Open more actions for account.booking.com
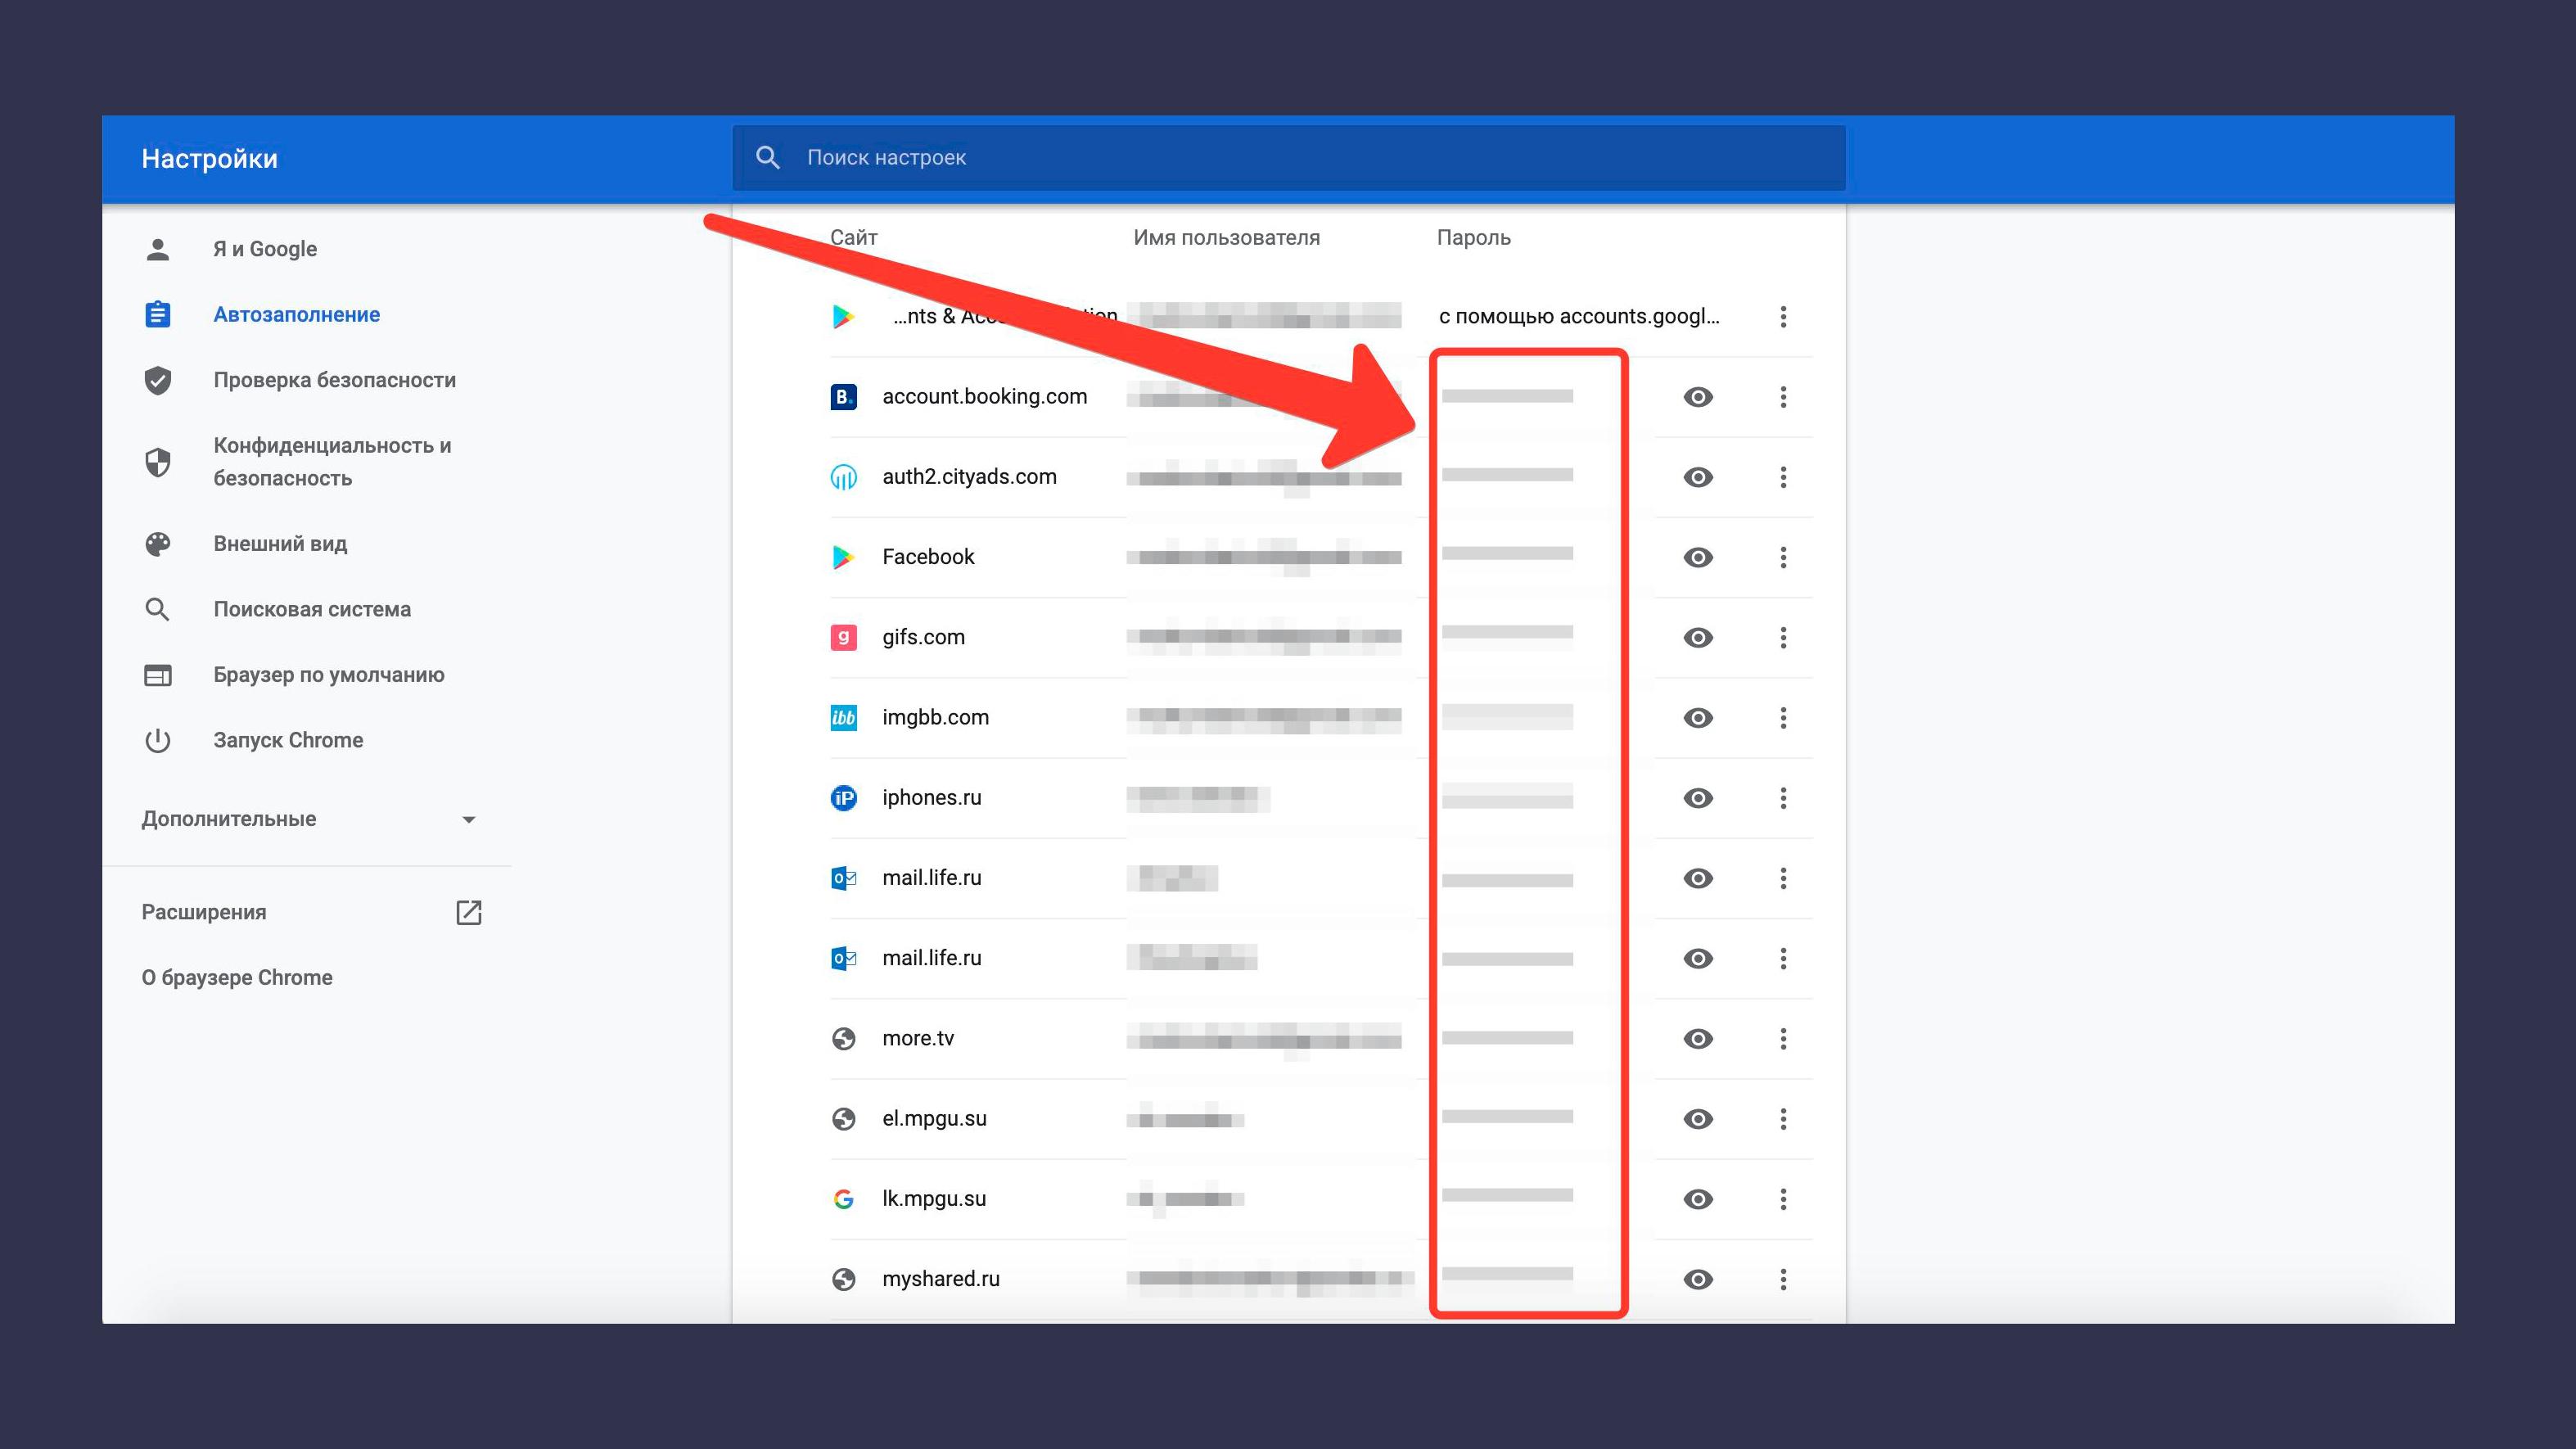Screen dimensions: 2576x1449 1782,397
